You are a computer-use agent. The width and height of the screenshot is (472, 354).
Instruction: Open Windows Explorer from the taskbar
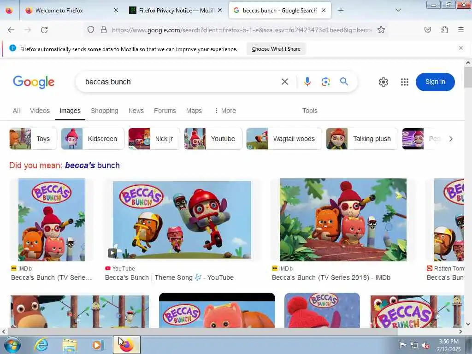pos(70,345)
